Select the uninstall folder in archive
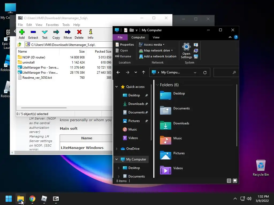Viewport: 274px width, 205px height. (x=26, y=62)
